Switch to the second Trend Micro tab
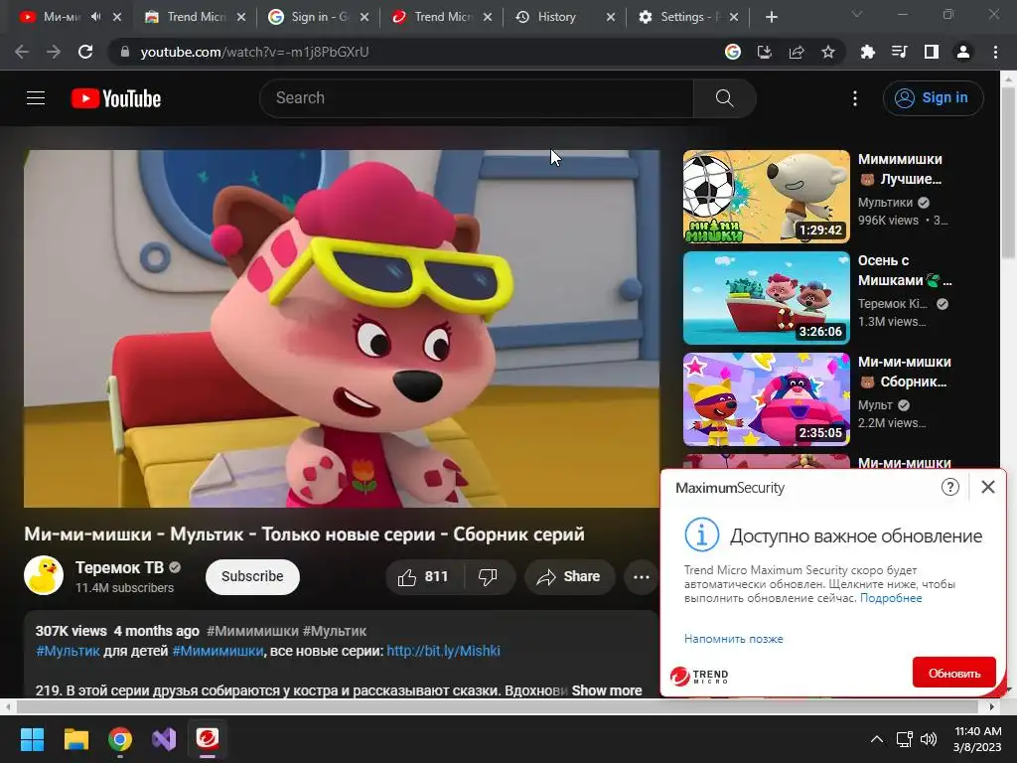Viewport: 1017px width, 763px height. 443,17
